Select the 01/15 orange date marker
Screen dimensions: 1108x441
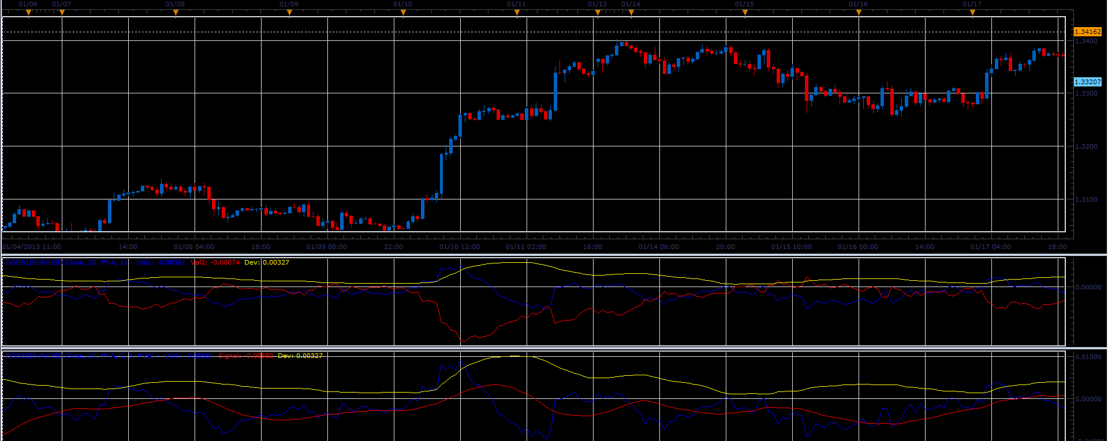pyautogui.click(x=745, y=13)
